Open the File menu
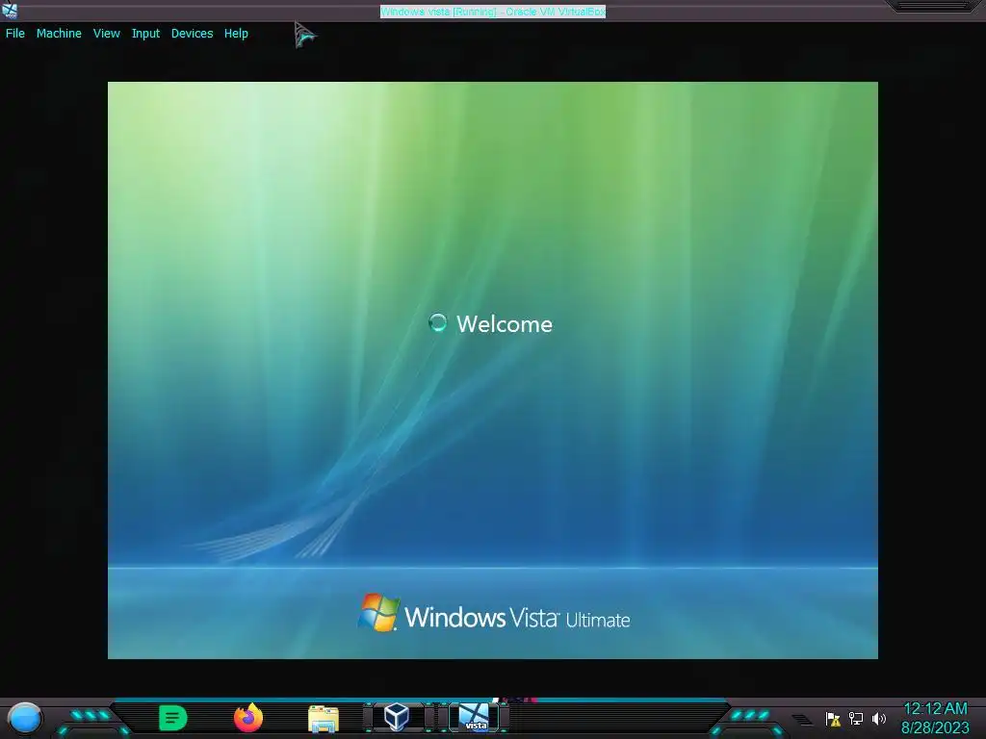This screenshot has height=739, width=986. click(15, 34)
